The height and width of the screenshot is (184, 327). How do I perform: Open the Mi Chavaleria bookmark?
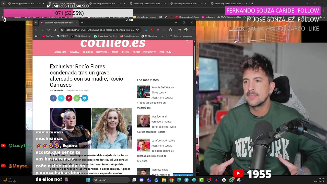pyautogui.click(x=149, y=36)
